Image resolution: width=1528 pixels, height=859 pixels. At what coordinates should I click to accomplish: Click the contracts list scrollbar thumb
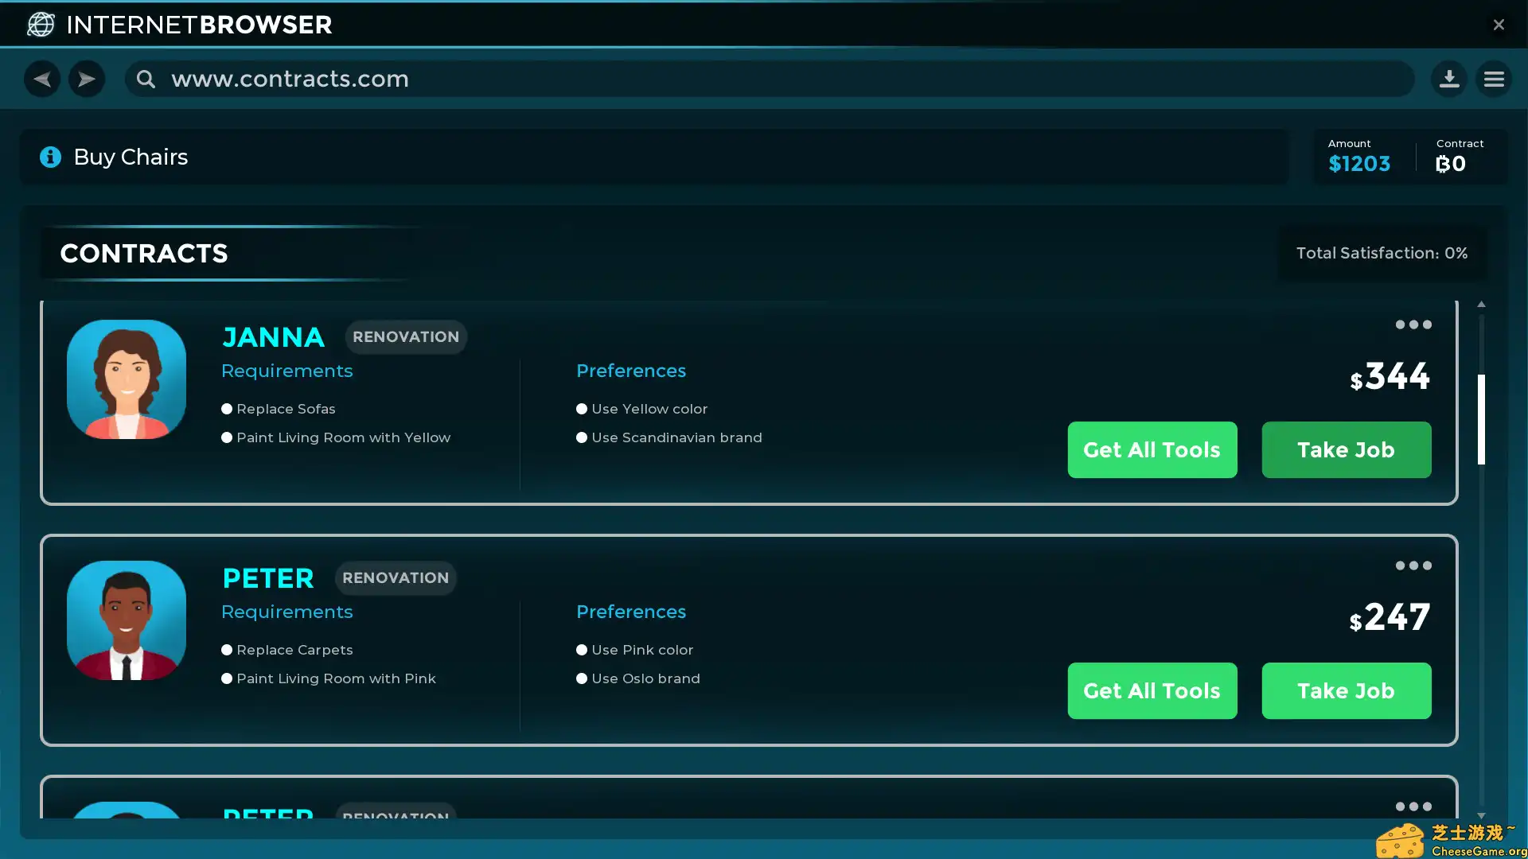coord(1481,419)
